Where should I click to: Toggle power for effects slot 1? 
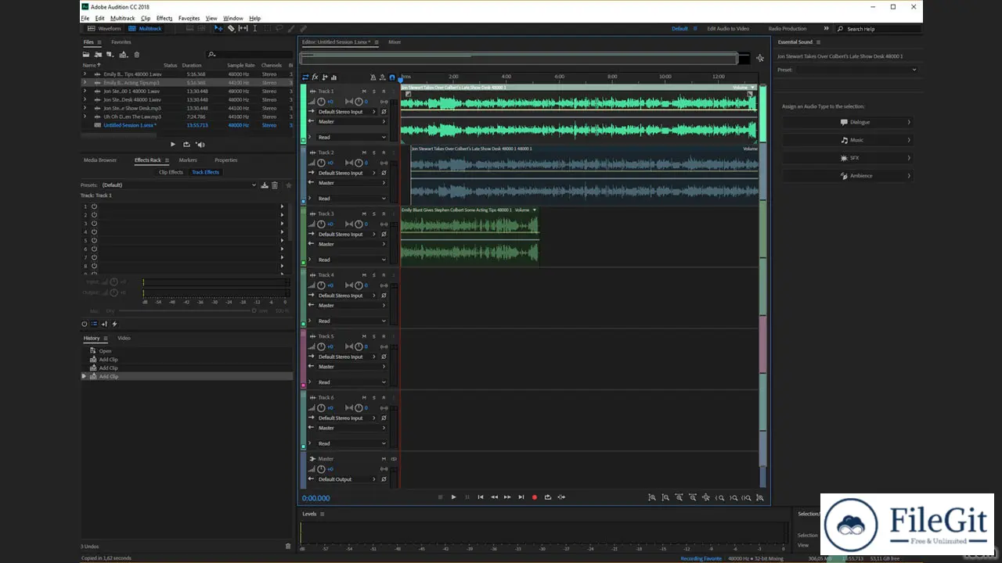pos(94,206)
